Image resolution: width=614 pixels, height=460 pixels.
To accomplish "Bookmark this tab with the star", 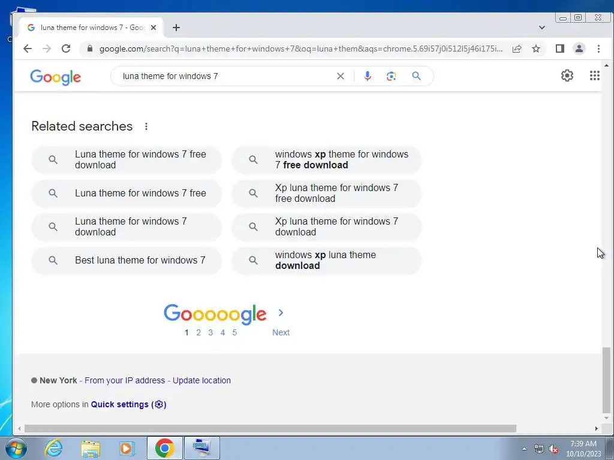I will (x=536, y=49).
